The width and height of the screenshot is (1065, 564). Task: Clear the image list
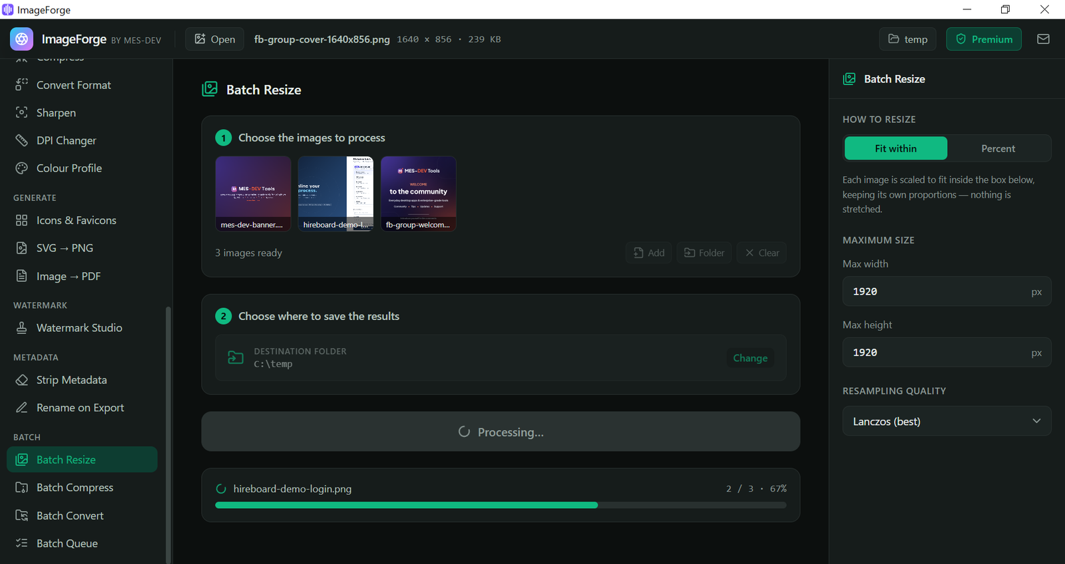(761, 253)
